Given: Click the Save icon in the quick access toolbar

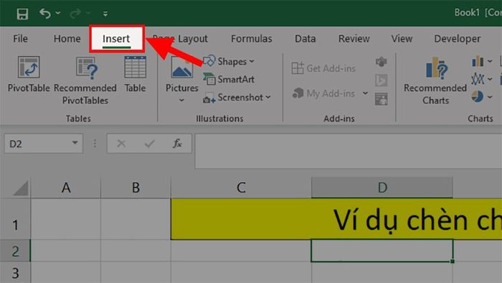Looking at the screenshot, I should pyautogui.click(x=22, y=14).
